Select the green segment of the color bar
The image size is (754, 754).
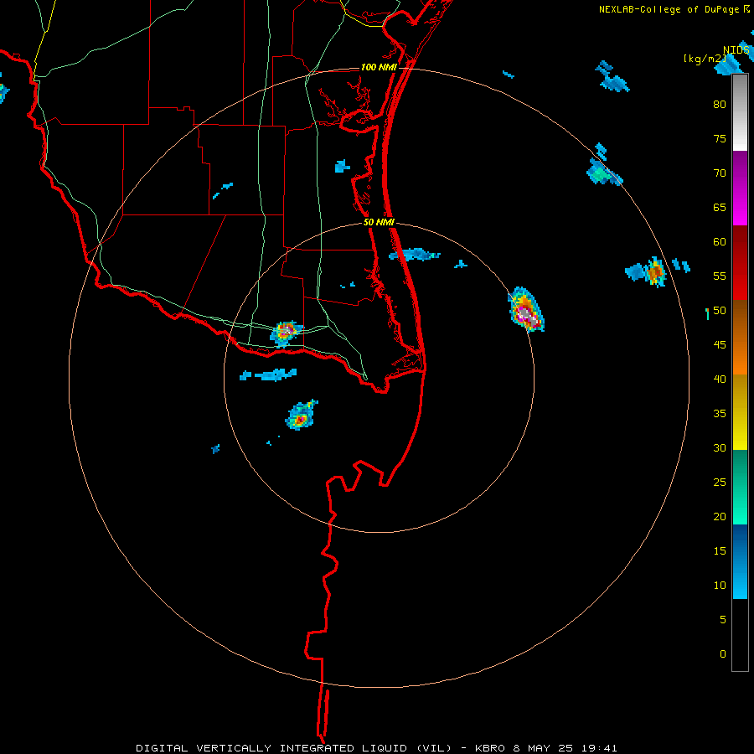[x=740, y=487]
